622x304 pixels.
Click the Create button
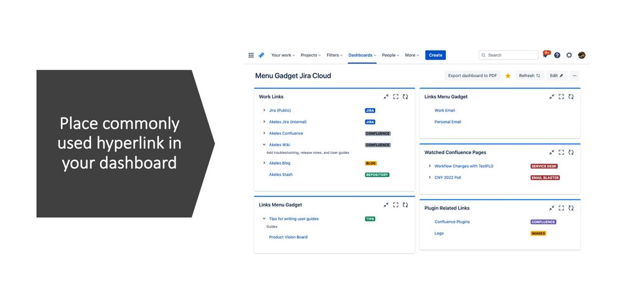[x=436, y=55]
